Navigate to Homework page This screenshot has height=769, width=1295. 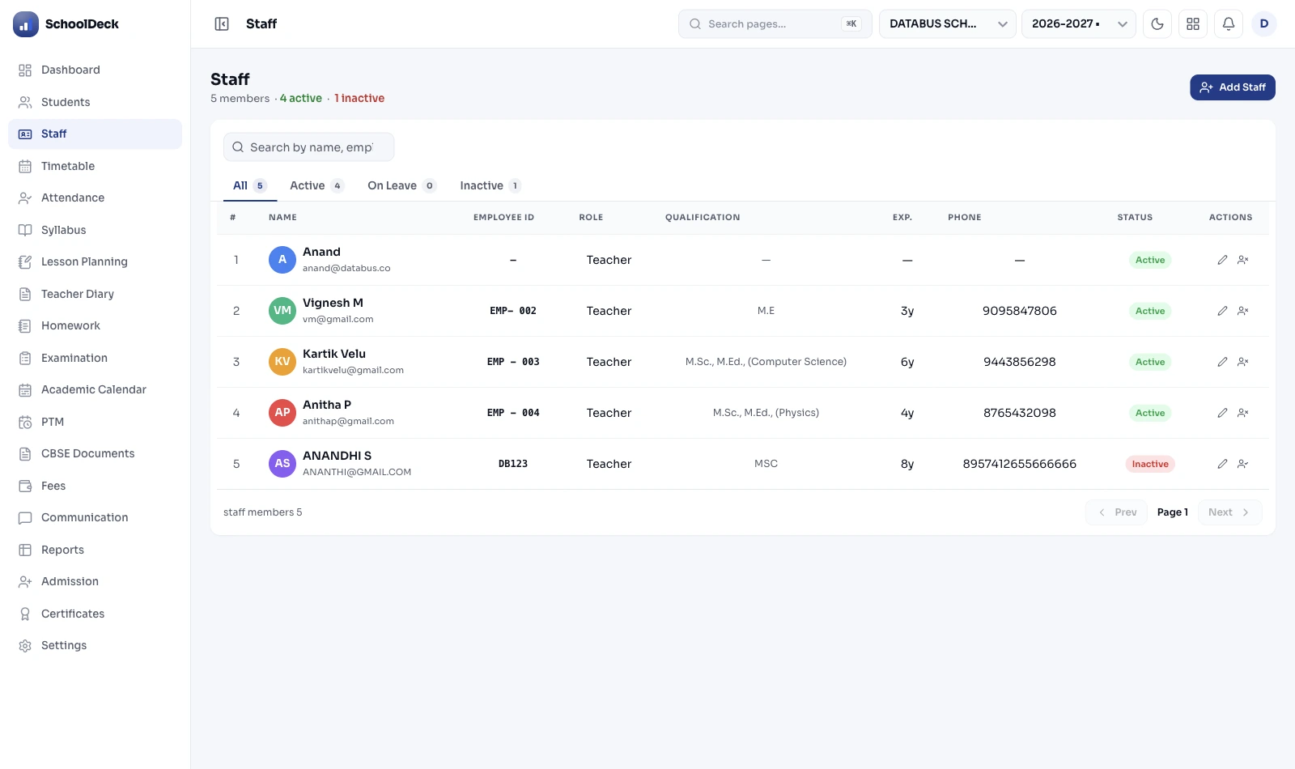pos(95,325)
